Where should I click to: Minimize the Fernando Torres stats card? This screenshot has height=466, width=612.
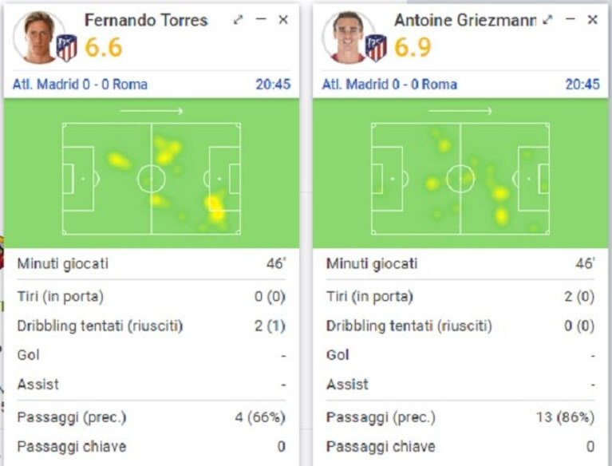coord(261,18)
